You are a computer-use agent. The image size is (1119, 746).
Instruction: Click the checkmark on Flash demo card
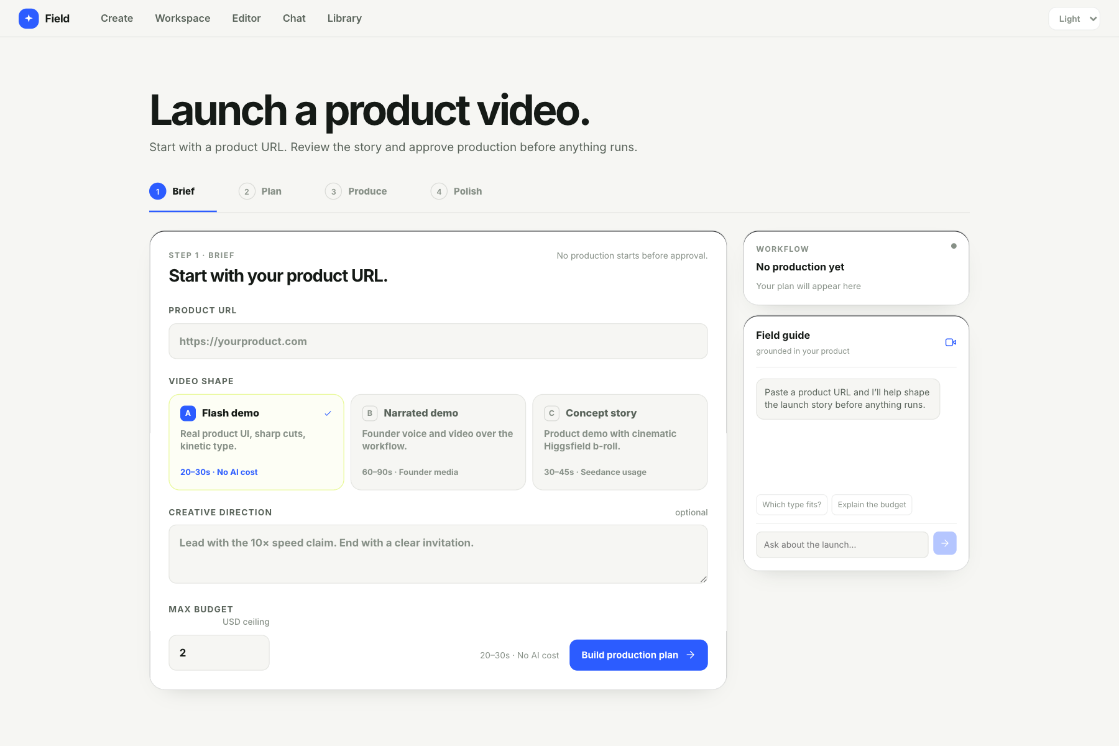click(x=328, y=413)
